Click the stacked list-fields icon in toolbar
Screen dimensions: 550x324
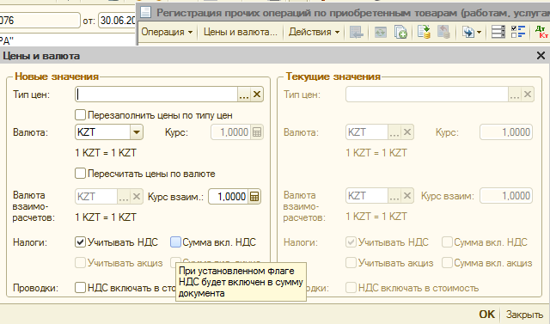(x=498, y=32)
